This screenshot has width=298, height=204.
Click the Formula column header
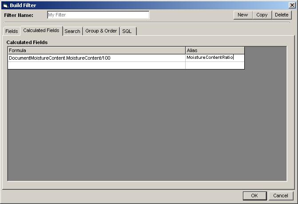click(x=96, y=50)
